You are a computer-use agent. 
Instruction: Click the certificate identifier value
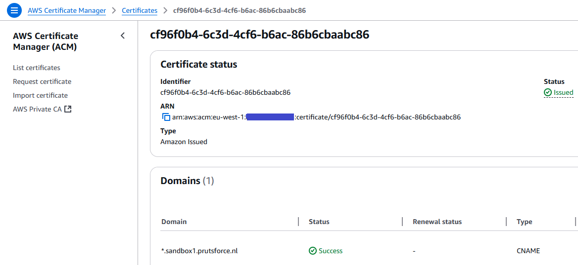click(x=225, y=92)
